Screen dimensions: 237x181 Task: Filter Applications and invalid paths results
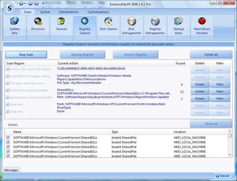220,99
